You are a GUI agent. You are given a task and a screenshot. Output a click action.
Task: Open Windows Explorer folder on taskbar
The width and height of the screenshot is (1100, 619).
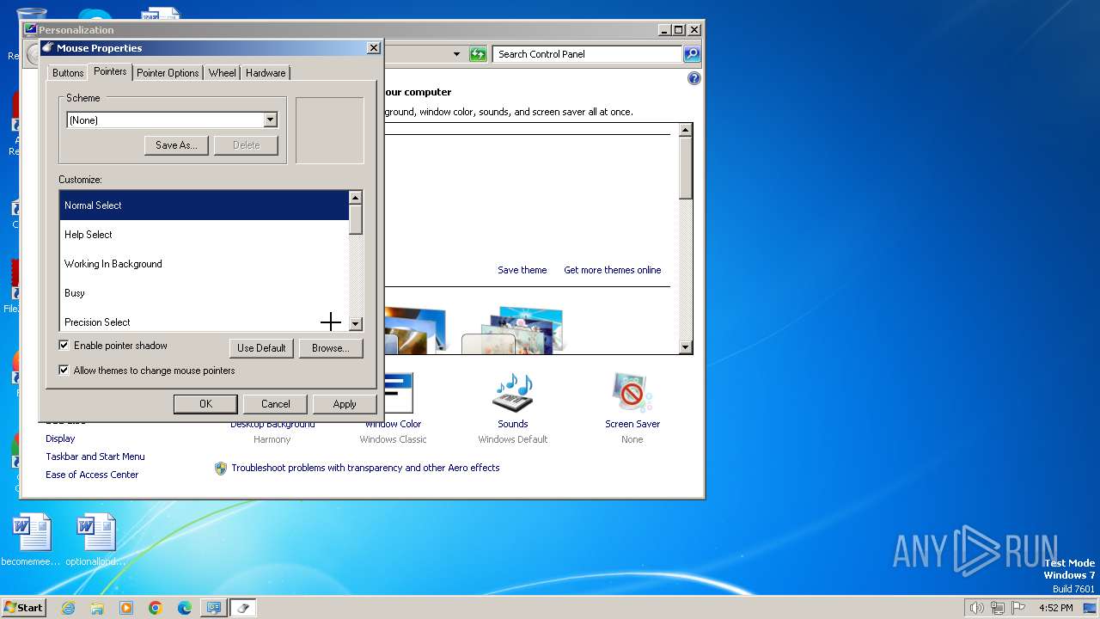click(x=97, y=608)
